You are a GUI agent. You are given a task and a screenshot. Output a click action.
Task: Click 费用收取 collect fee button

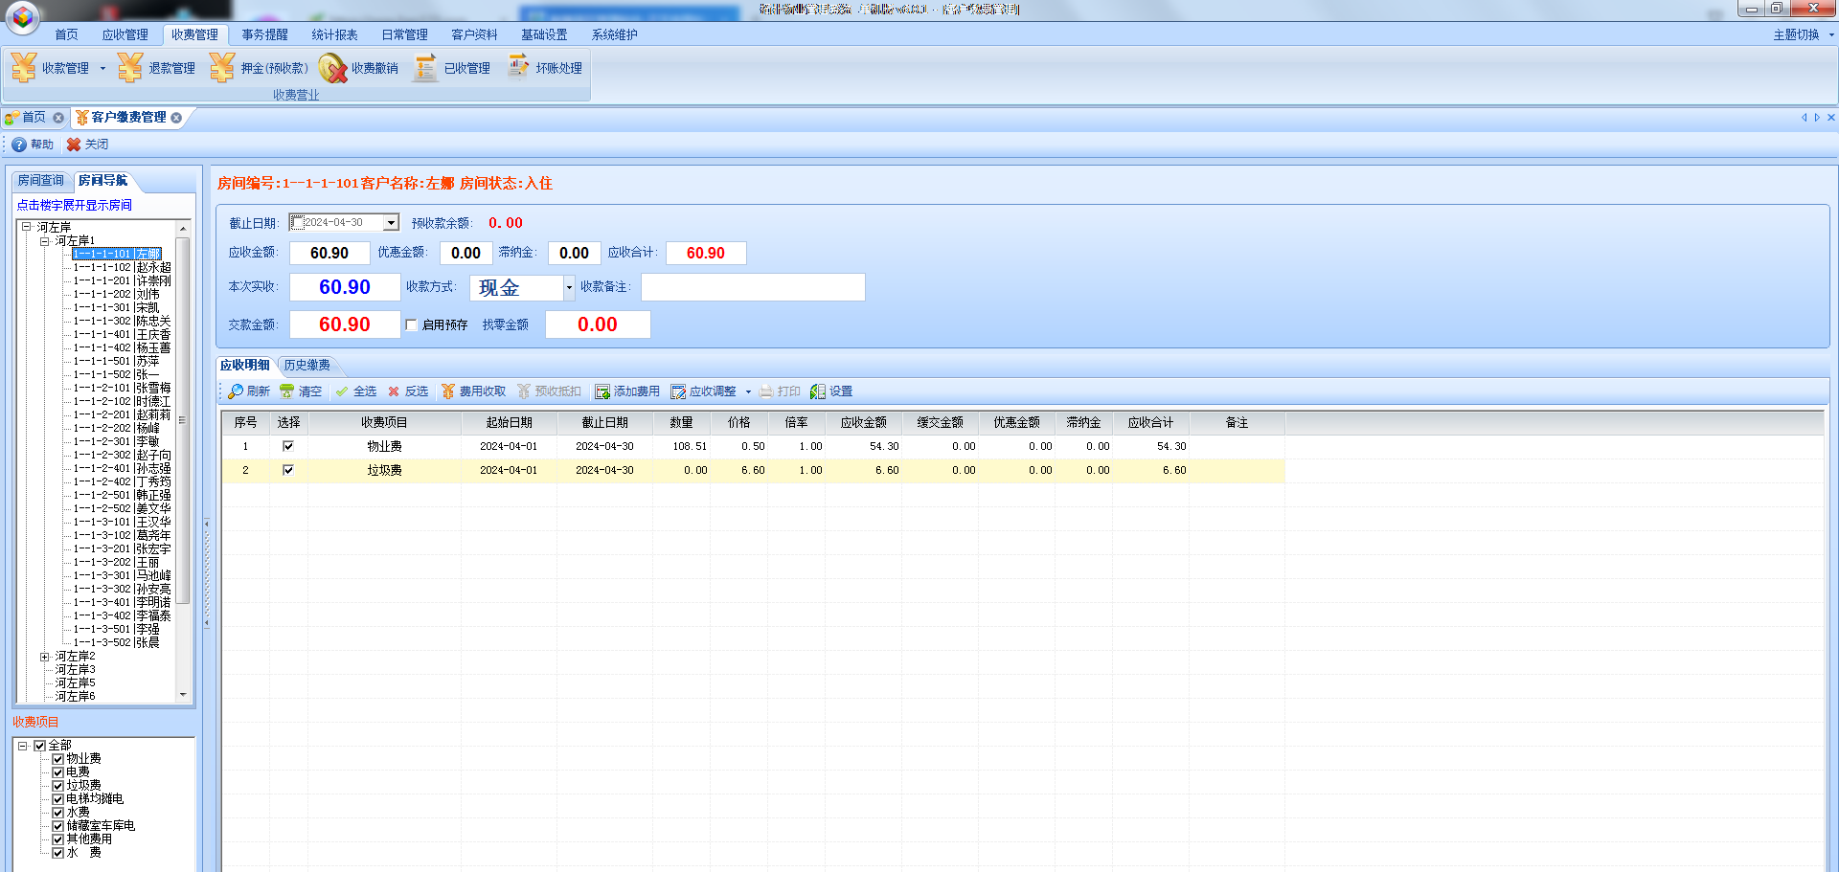click(473, 391)
